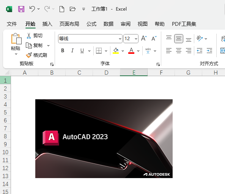Select the 开始 ribbon tab

[30, 24]
